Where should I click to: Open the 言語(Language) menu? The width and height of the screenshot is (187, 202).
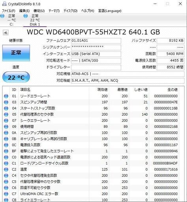click(110, 11)
